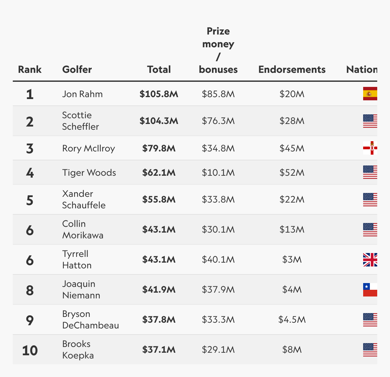This screenshot has height=377, width=390.
Task: Sort by the Endorsements column header
Action: pos(292,69)
